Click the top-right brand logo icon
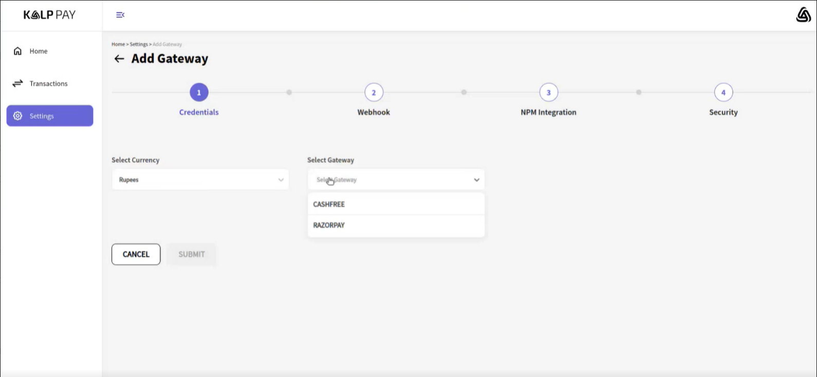 tap(803, 15)
